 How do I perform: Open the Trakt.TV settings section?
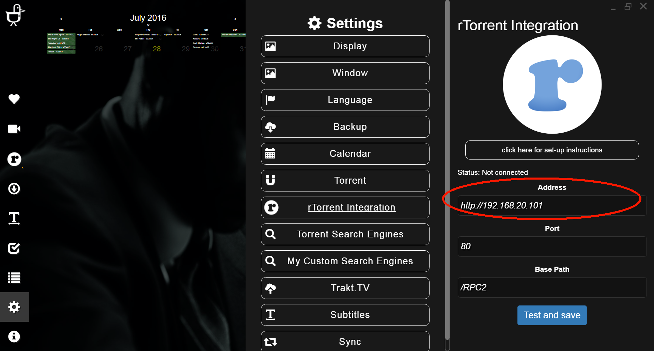[x=345, y=288]
